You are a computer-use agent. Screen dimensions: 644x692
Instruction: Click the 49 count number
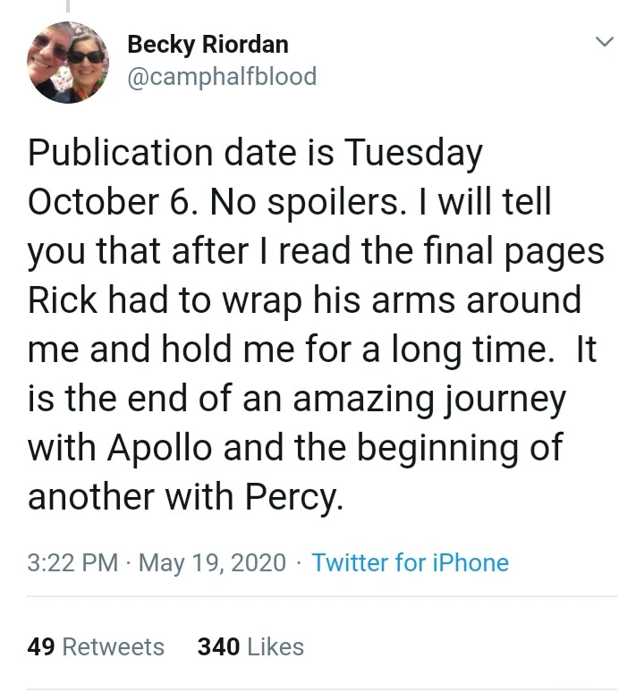(40, 646)
